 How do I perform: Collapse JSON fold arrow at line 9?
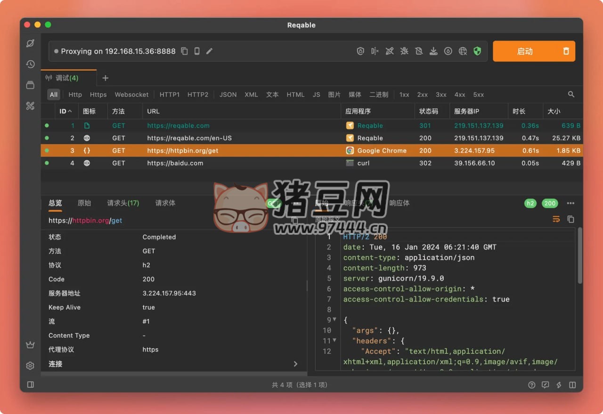click(x=335, y=319)
